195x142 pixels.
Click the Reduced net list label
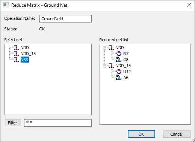click(x=114, y=40)
